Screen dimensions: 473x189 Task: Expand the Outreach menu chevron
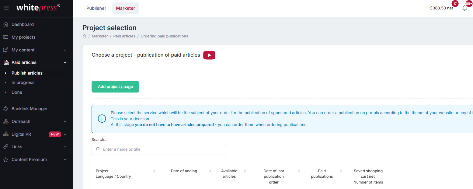tap(65, 121)
